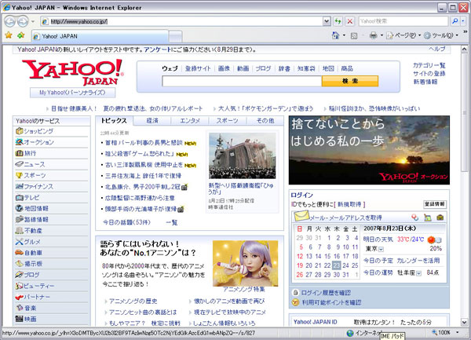Click the Stop loading X icon
Screen dimensions: 471x340
tap(349, 21)
